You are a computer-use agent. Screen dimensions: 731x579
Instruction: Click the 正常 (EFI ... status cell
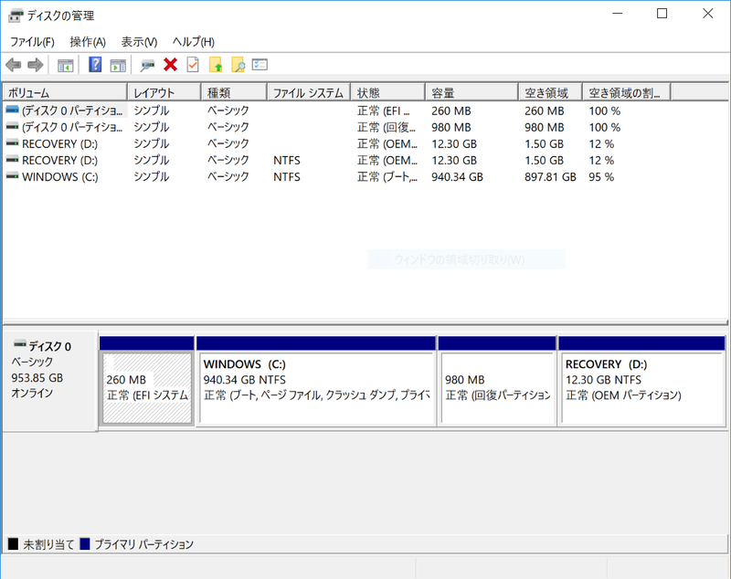pos(384,111)
